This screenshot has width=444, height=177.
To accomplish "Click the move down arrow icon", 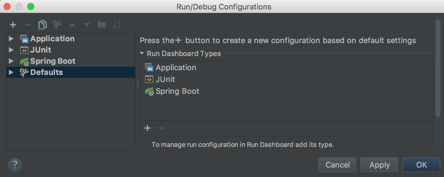I will pos(87,25).
